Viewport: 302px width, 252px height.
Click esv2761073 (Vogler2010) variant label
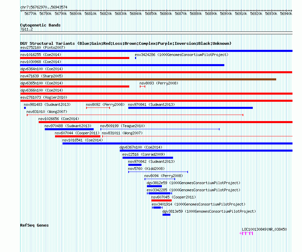[x=44, y=97]
